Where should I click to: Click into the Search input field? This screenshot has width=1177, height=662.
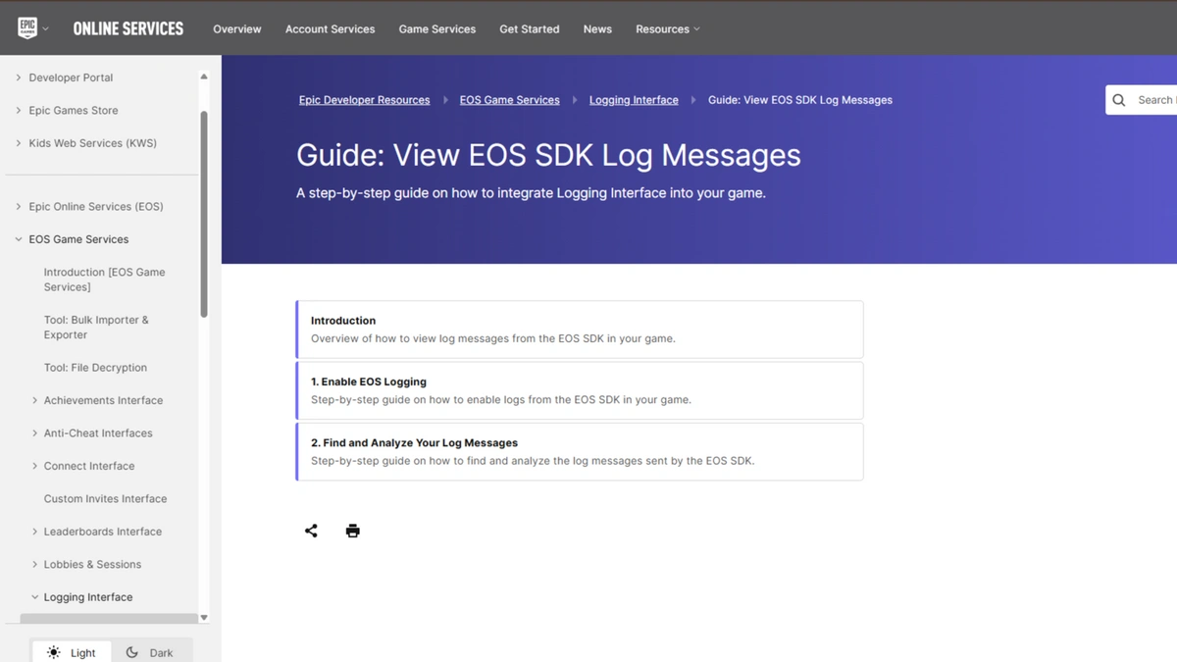[x=1155, y=100]
